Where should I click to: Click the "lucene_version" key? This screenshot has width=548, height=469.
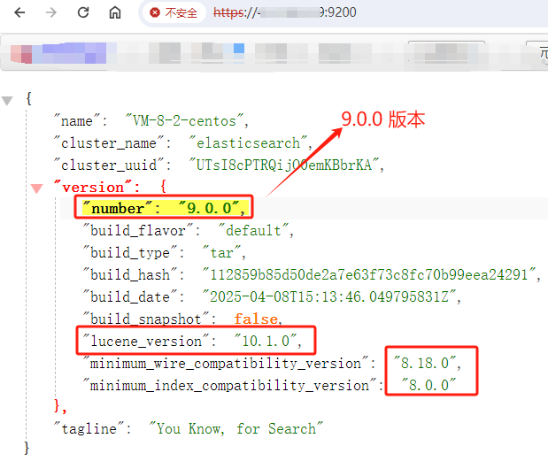pos(146,341)
